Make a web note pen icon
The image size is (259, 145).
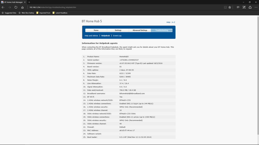point(244,7)
